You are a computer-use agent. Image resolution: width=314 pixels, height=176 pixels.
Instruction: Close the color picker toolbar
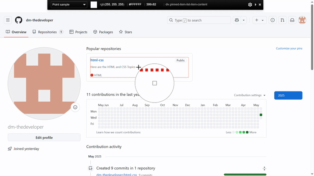pyautogui.click(x=260, y=5)
